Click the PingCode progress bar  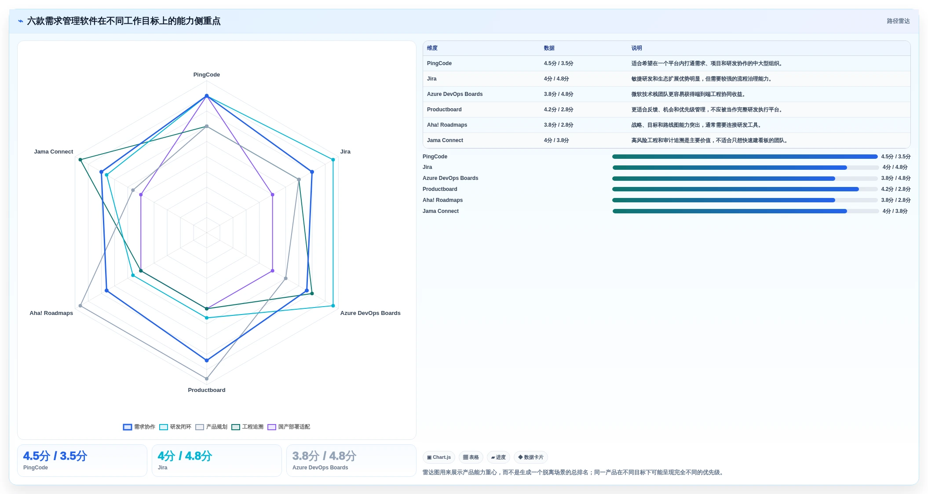click(x=745, y=157)
